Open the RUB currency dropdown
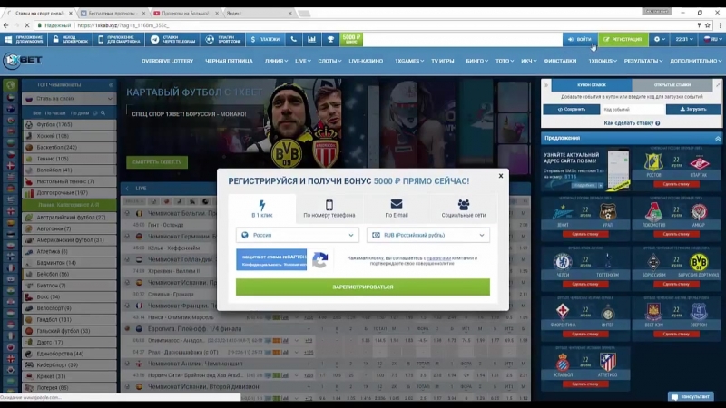Viewport: 726px width, 408px height. [428, 235]
